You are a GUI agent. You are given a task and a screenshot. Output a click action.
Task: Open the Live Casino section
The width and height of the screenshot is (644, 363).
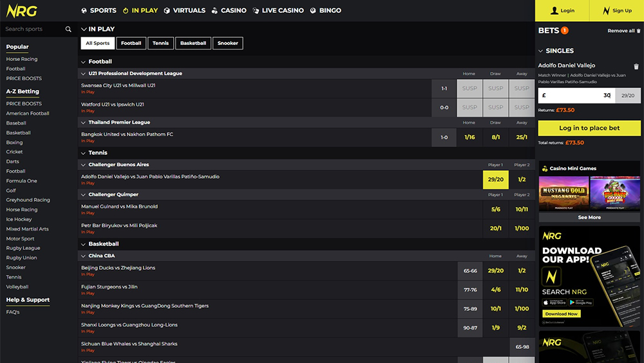pyautogui.click(x=278, y=11)
